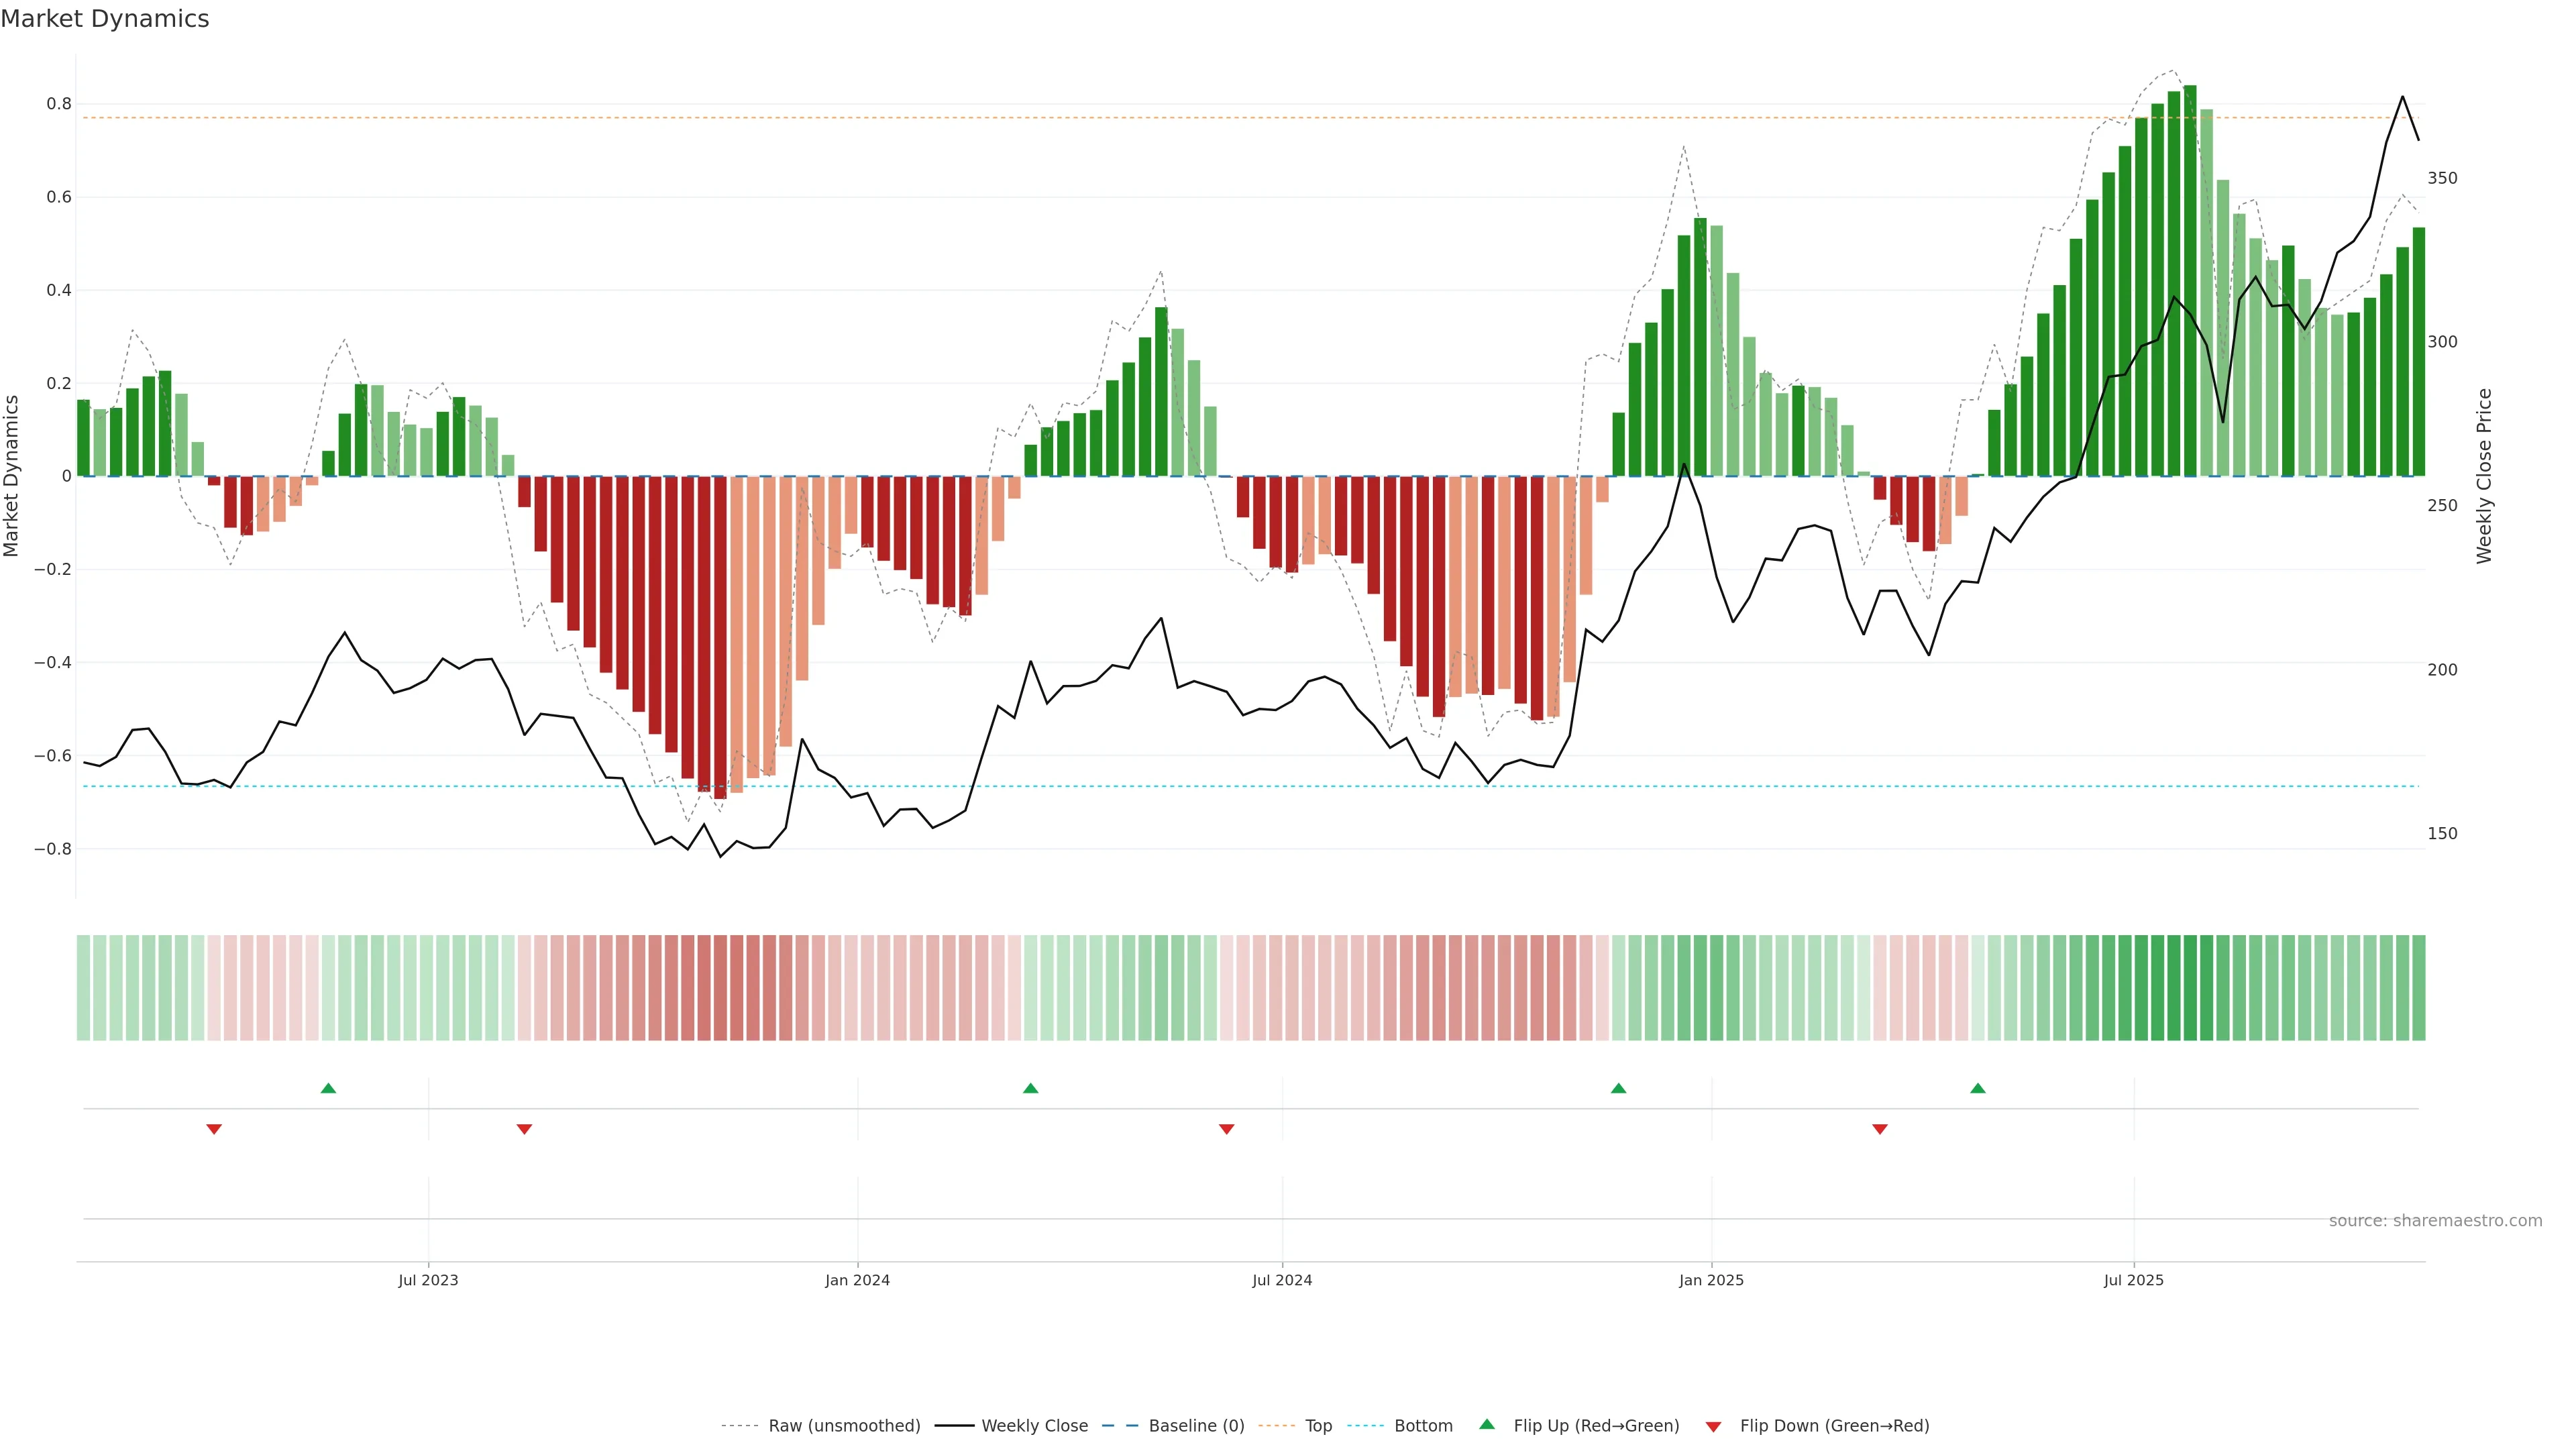Toggle the Raw (unsmoothed) legend entry
The height and width of the screenshot is (1449, 2576).
click(843, 1426)
